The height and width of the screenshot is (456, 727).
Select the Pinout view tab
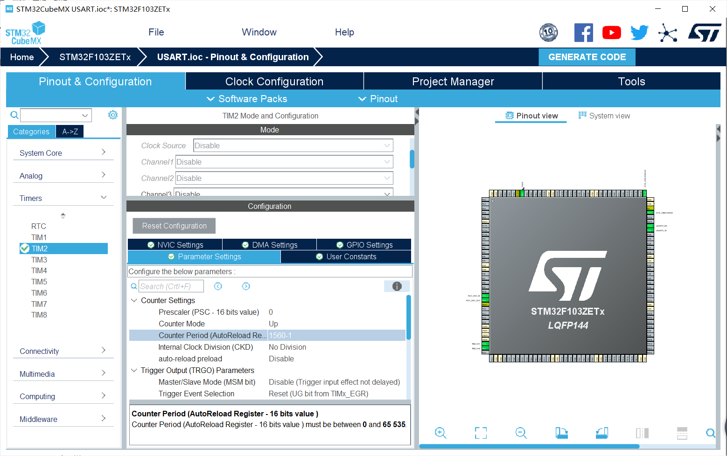pos(531,116)
